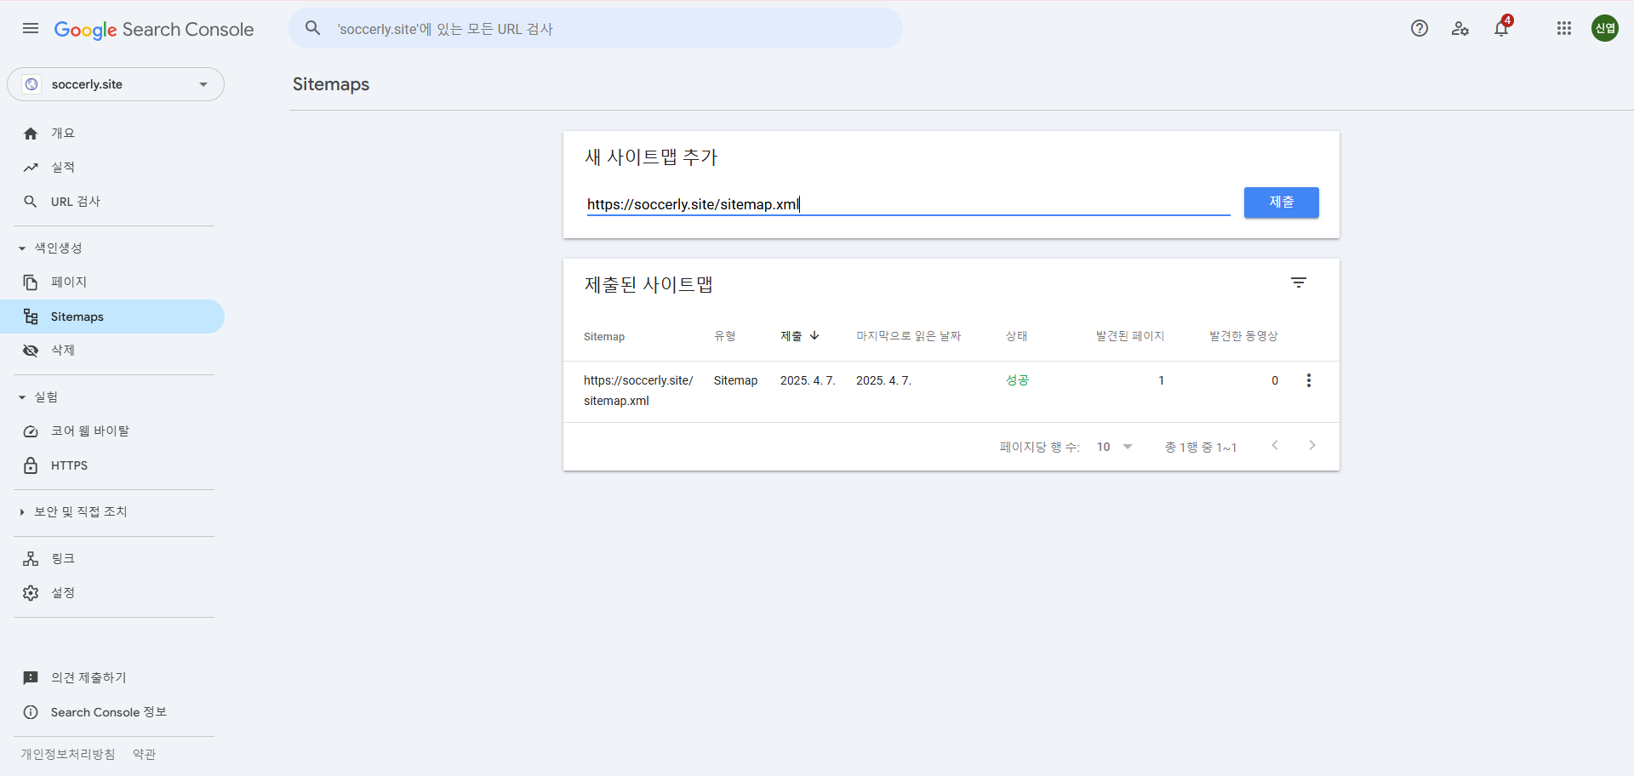Click the 유형 column header
Viewport: 1634px width, 776px height.
[x=725, y=336]
